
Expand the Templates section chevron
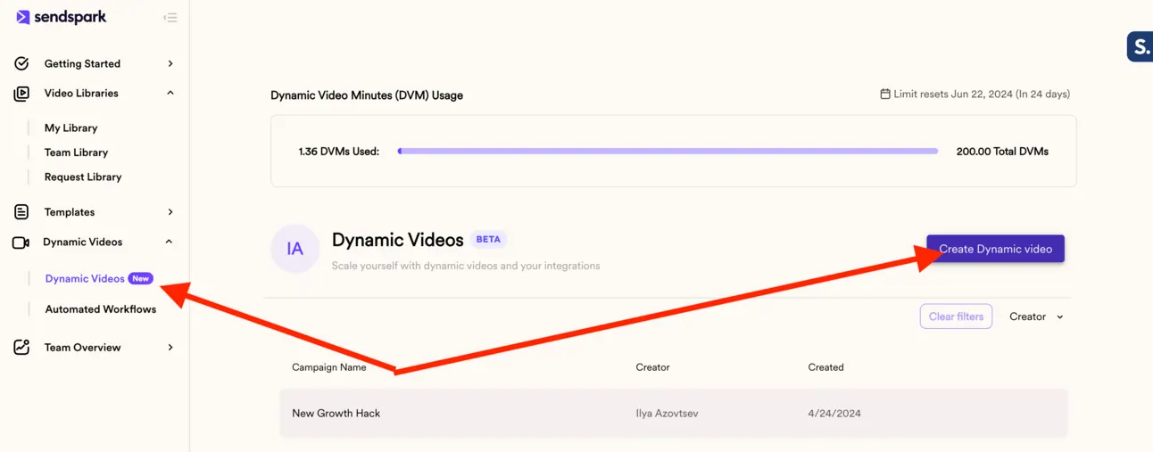pos(170,212)
